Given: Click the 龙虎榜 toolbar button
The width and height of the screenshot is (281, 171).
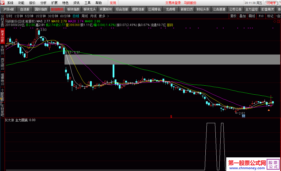Looking at the screenshot, I should coord(170,9).
